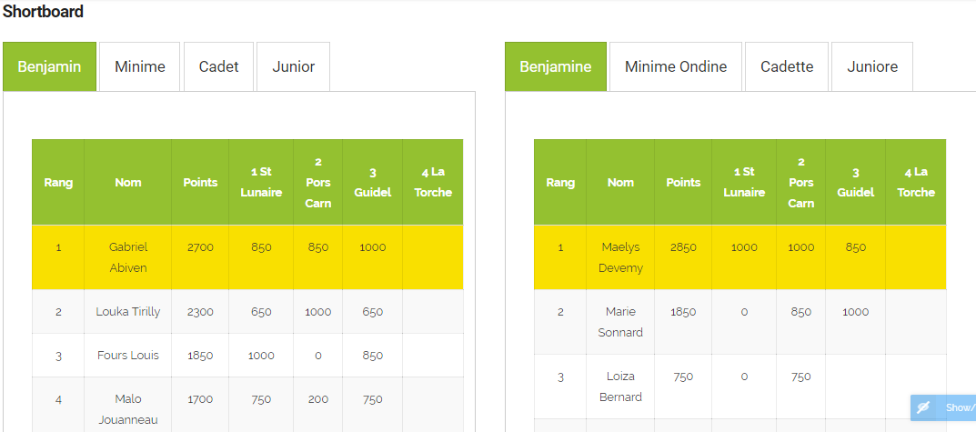
Task: Click the 3 Guidel header in Benjamin table
Action: [x=372, y=183]
